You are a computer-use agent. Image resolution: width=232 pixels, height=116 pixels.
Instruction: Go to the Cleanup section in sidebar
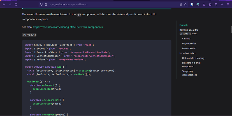click(186, 39)
